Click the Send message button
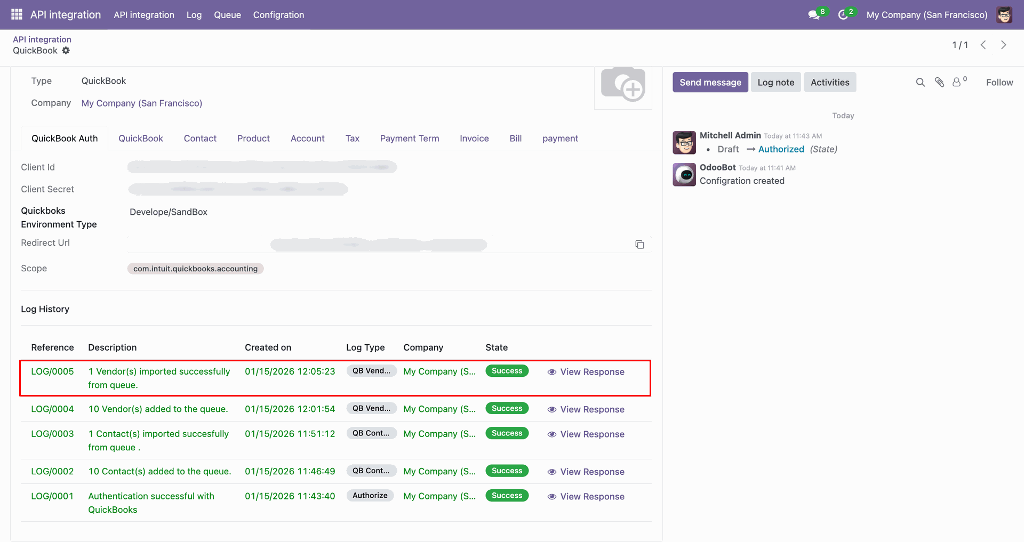Screen dimensions: 1024x542 (710, 82)
